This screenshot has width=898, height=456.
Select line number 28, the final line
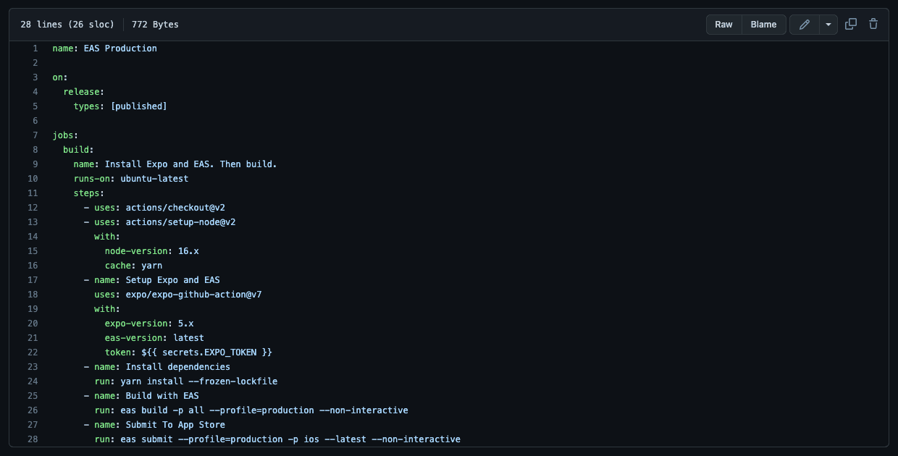click(32, 439)
